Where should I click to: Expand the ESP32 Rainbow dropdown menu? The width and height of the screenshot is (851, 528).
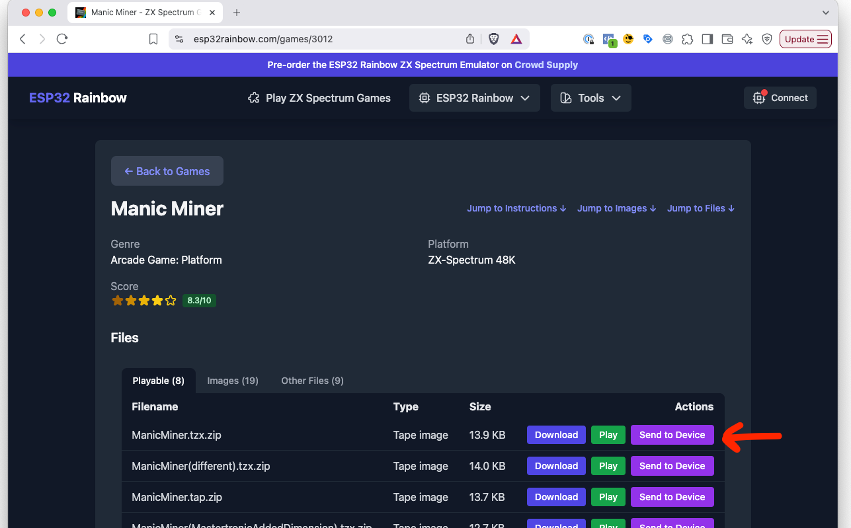[x=475, y=98]
